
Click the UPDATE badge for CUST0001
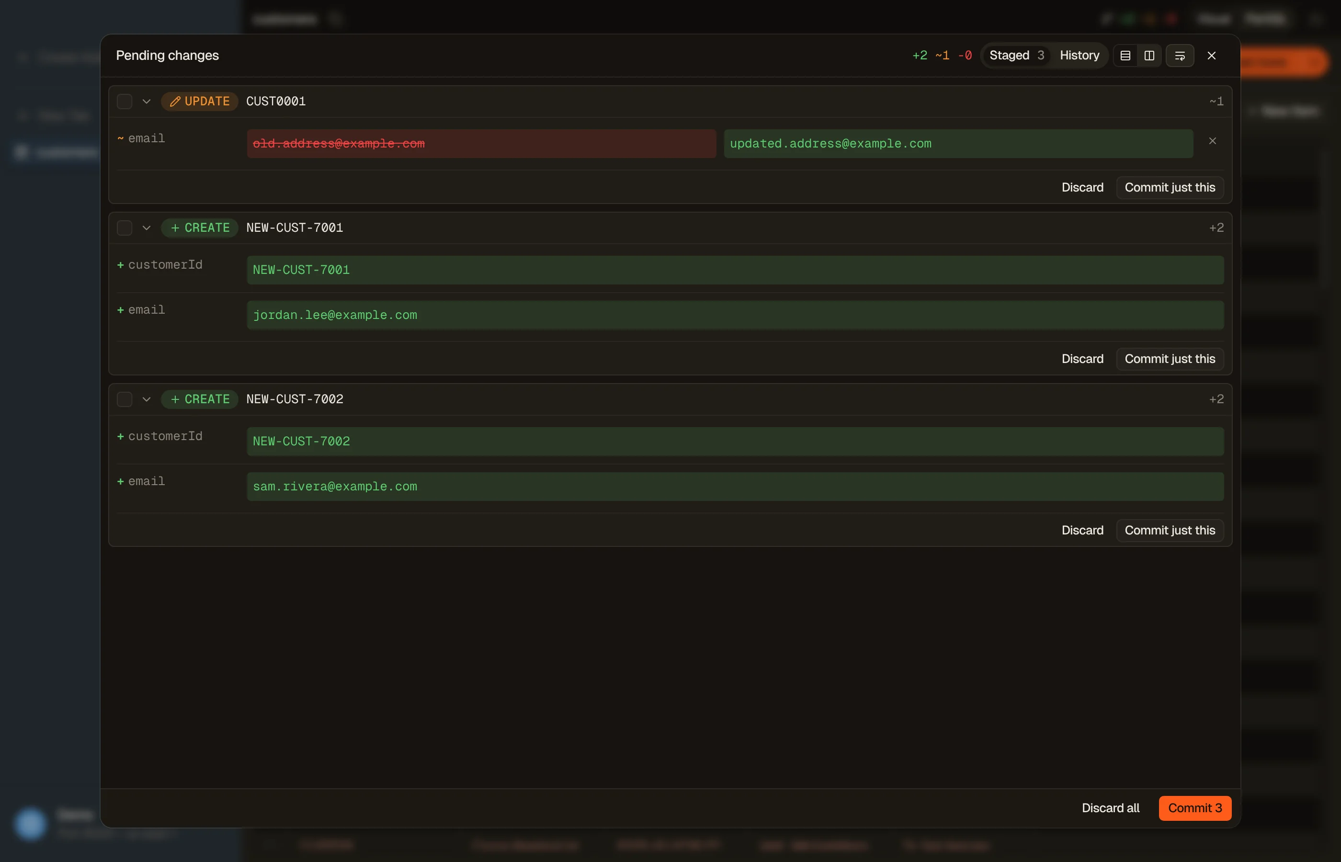(200, 102)
